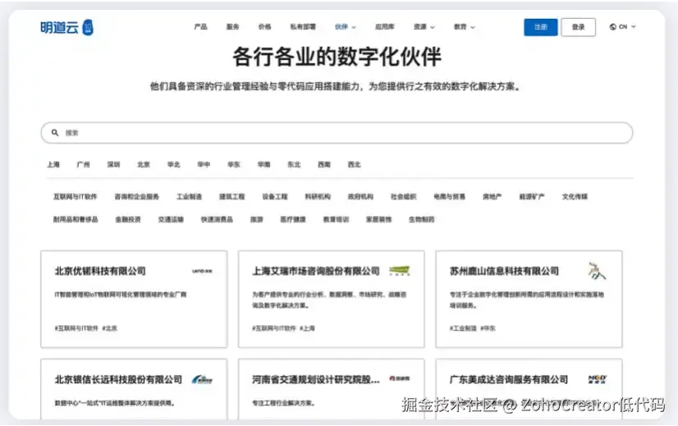Click 上海艾瑞市场咨询 company logo
The width and height of the screenshot is (678, 426).
pos(399,271)
